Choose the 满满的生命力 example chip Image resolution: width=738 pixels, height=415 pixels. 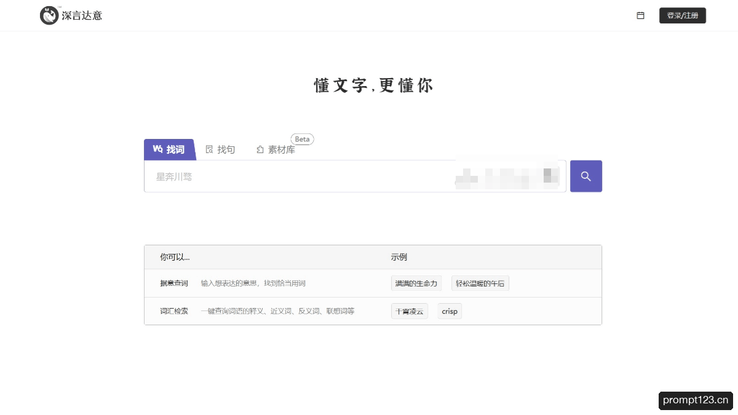[x=416, y=283]
